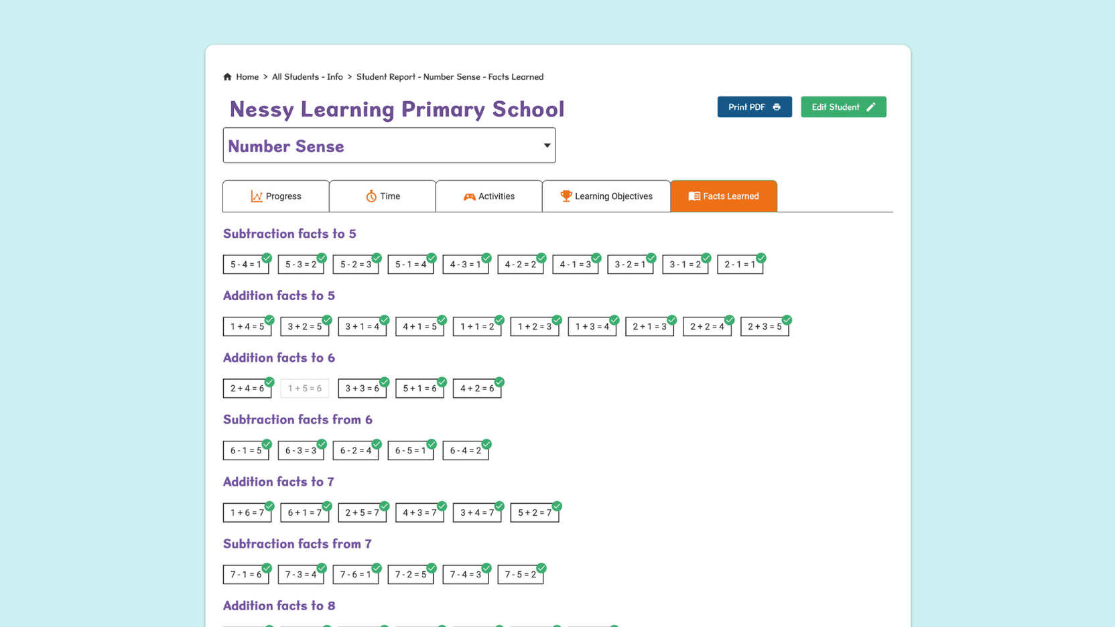This screenshot has height=627, width=1115.
Task: Click the Edit Student button
Action: pos(844,107)
